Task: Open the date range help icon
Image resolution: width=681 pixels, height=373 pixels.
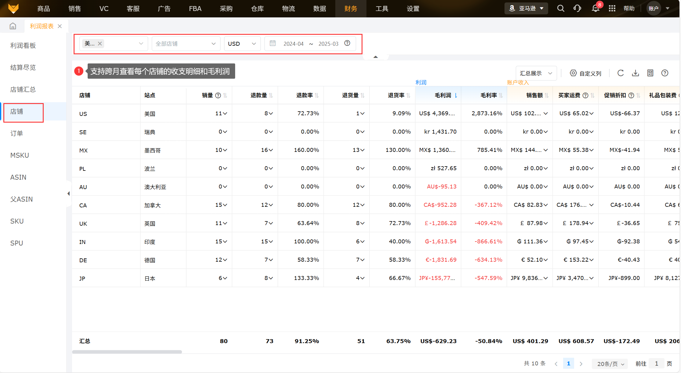Action: click(347, 43)
